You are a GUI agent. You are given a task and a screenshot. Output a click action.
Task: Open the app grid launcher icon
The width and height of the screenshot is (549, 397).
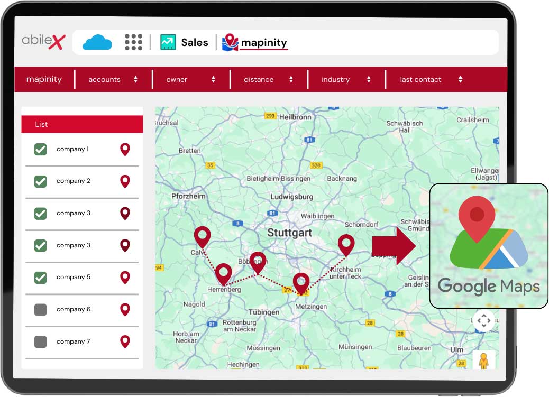[x=134, y=42]
